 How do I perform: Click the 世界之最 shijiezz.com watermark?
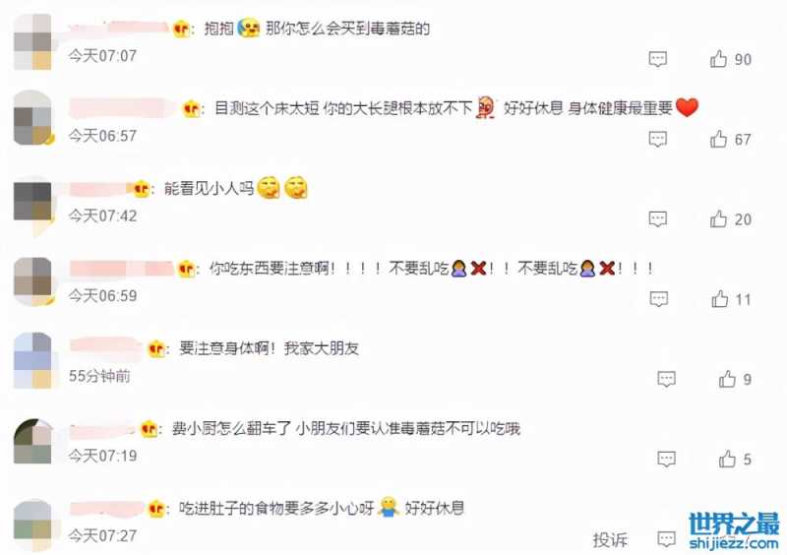coord(734,531)
